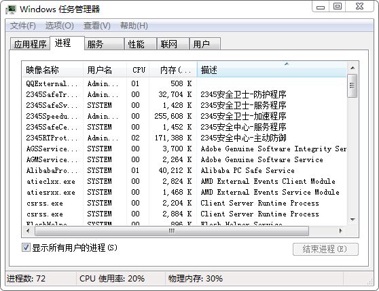
Task: Minimize the Task Manager window
Action: (x=321, y=7)
